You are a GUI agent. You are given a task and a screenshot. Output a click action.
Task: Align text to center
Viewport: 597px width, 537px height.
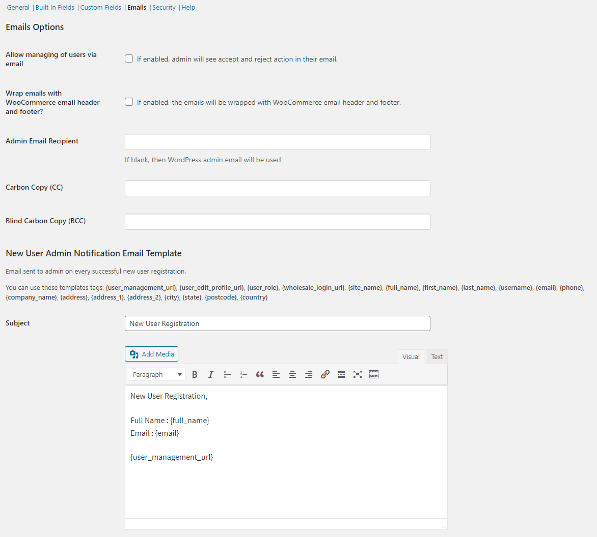(x=292, y=374)
